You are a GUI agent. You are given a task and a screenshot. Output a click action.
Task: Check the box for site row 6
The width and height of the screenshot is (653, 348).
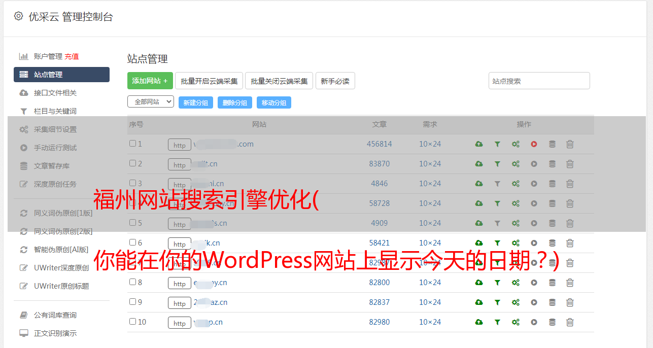coord(132,242)
